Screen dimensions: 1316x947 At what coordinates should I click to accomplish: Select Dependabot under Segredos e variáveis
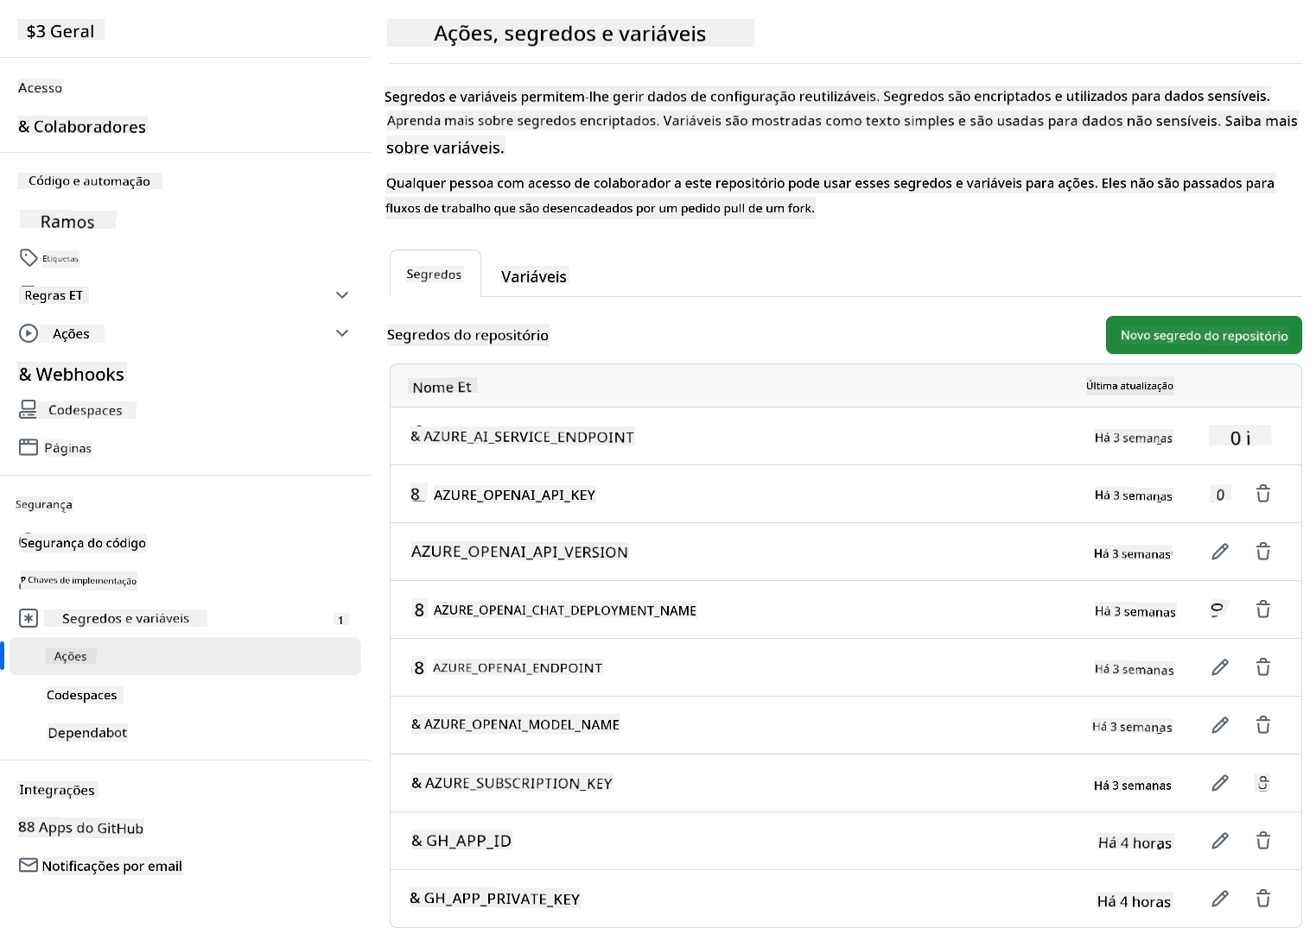(87, 733)
